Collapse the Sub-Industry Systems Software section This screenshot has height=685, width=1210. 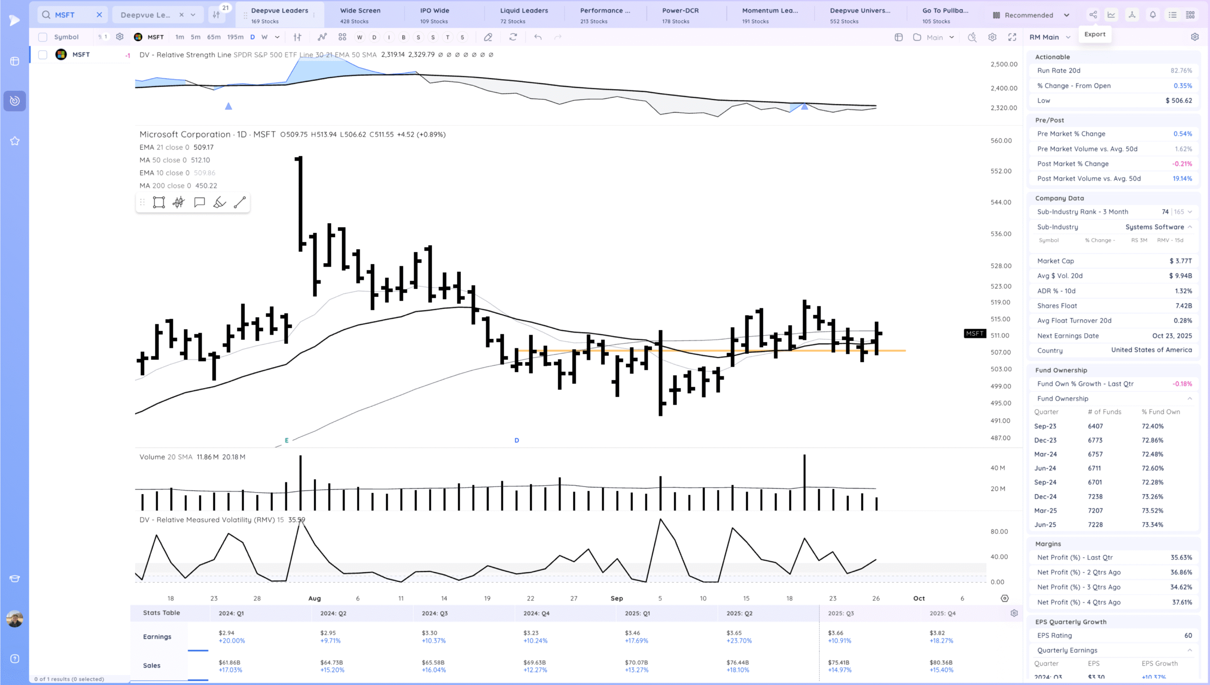[1190, 227]
